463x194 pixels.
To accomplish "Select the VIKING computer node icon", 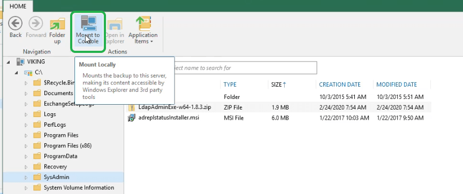I will (x=20, y=61).
